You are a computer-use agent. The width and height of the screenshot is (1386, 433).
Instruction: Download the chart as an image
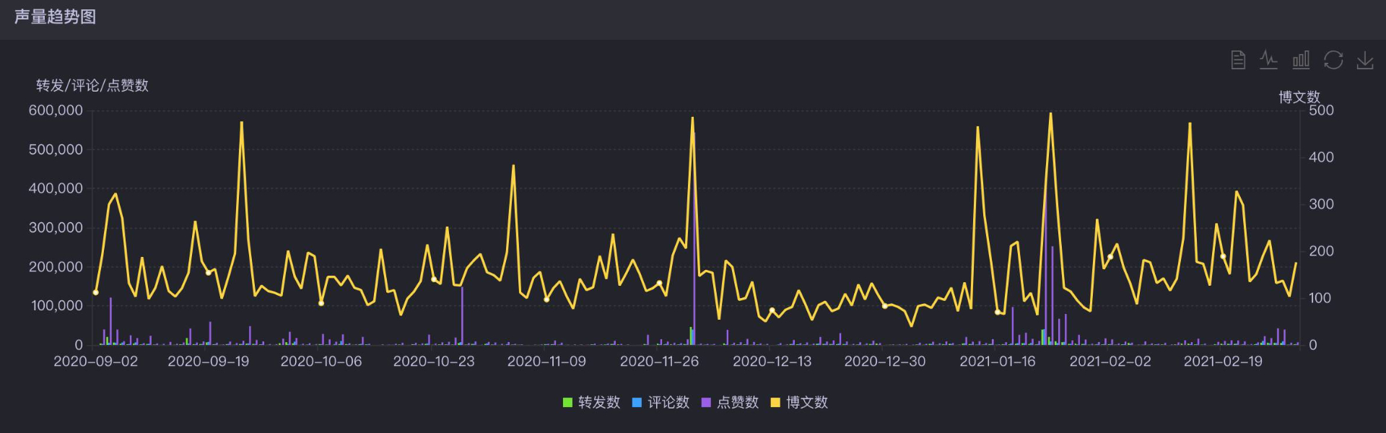pos(1365,60)
